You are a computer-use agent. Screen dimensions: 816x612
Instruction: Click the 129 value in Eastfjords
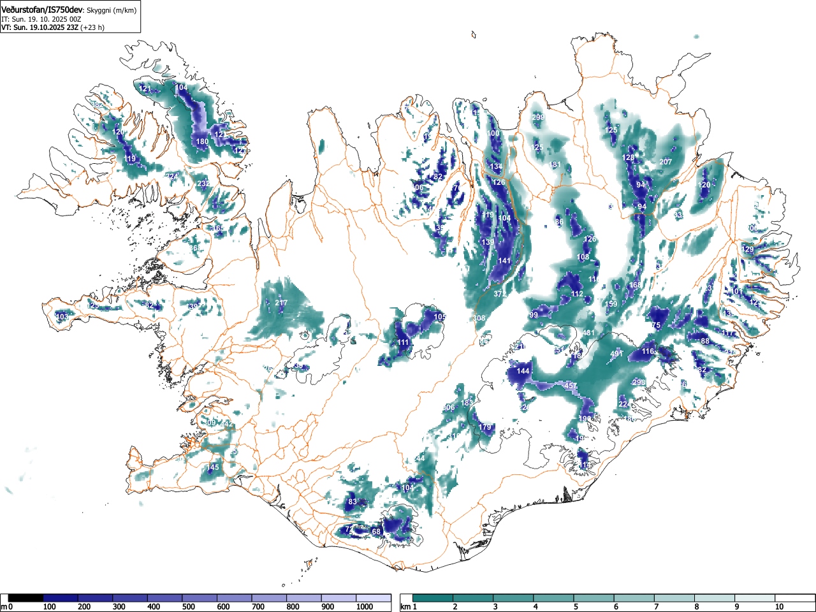point(748,249)
